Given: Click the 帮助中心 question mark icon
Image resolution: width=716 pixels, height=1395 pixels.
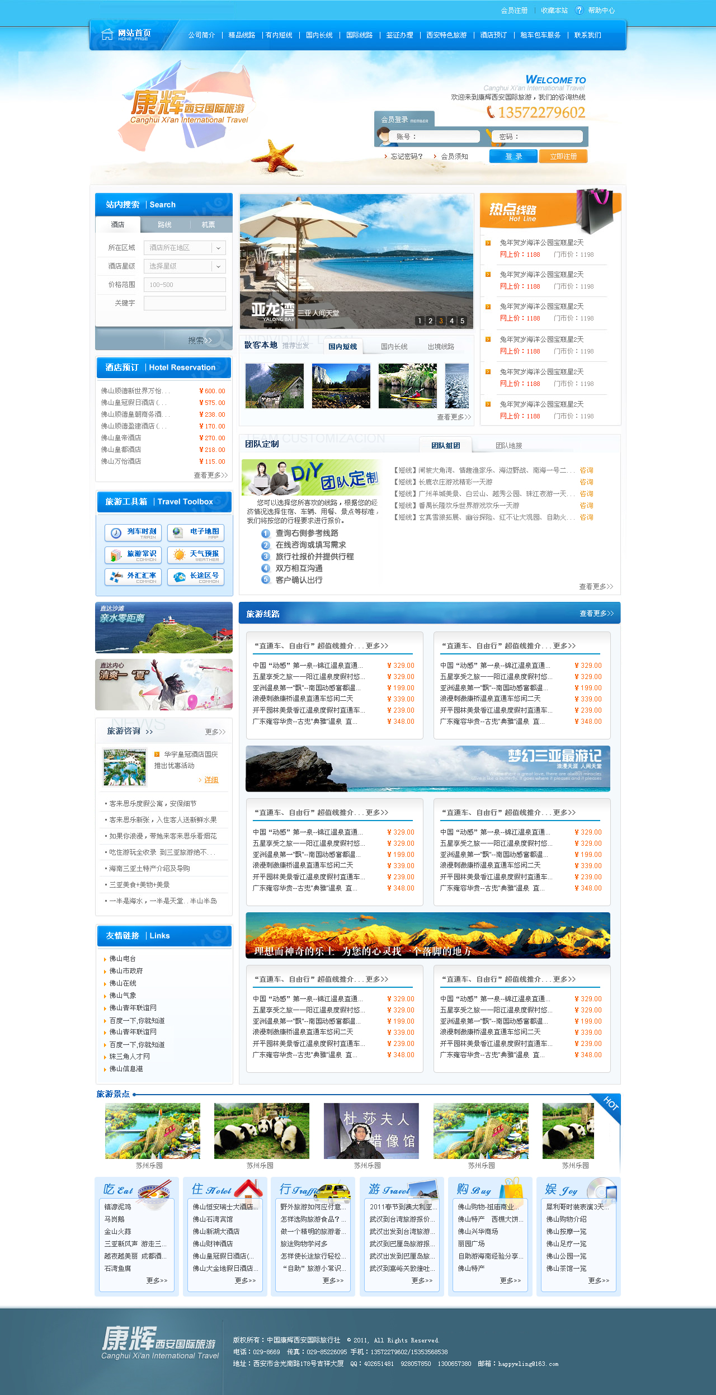Looking at the screenshot, I should (x=579, y=10).
